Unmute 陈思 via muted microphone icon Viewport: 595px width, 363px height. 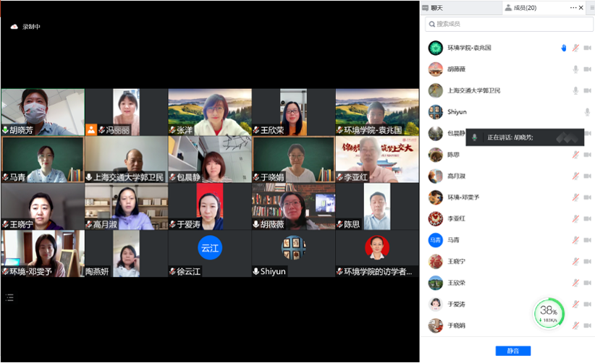[575, 155]
